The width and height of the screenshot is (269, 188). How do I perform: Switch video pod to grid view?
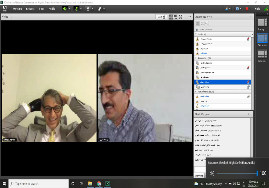point(171,17)
